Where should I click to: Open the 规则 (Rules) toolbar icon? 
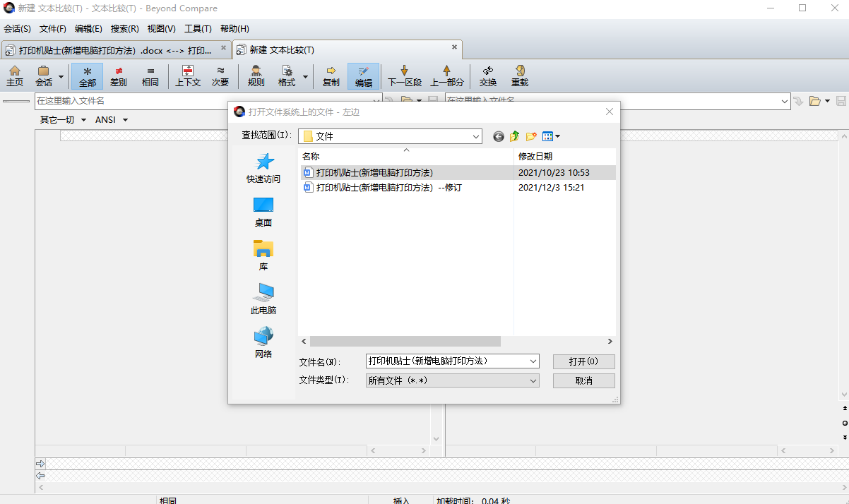tap(255, 76)
